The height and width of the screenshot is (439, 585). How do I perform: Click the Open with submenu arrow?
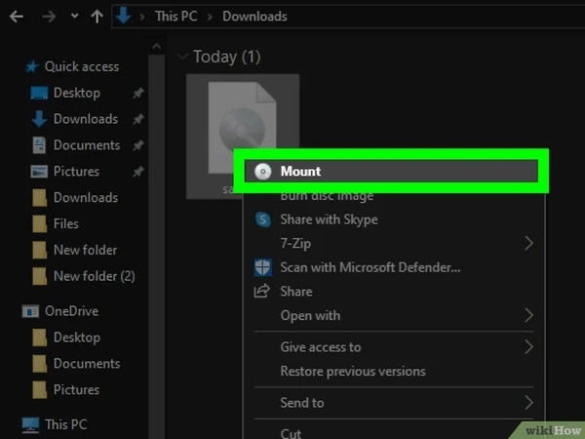pyautogui.click(x=528, y=315)
